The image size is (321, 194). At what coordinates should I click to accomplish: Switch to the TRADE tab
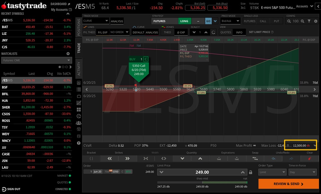79,48
